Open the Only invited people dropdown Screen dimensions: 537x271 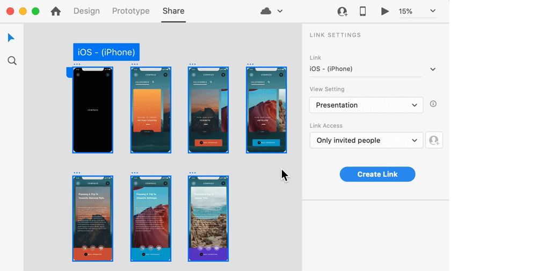coord(366,140)
